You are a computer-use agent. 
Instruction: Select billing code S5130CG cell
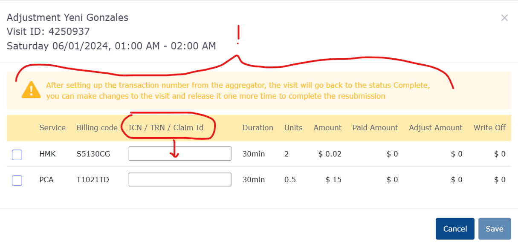(x=93, y=154)
